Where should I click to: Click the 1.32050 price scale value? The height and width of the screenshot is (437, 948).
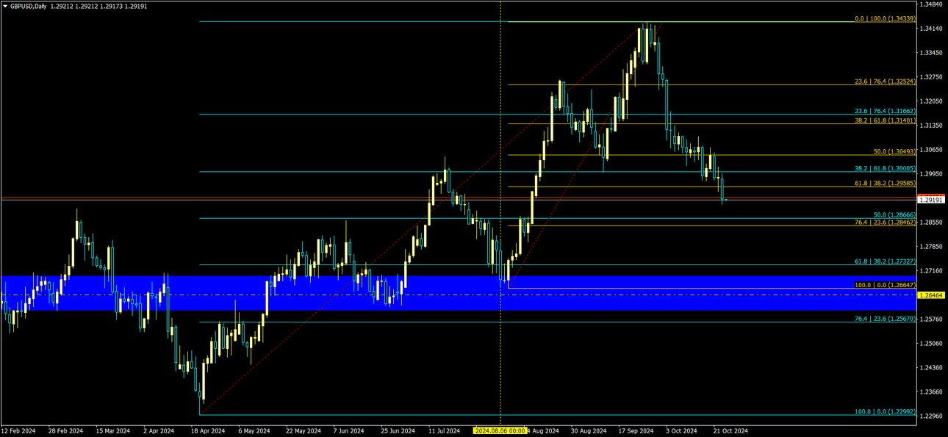coord(931,101)
